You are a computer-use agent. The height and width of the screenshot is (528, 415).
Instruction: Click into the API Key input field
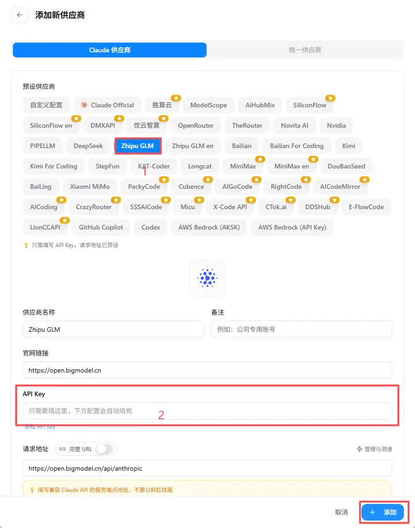pos(207,411)
